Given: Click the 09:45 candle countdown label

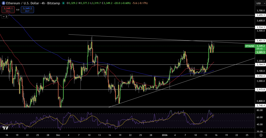Looking at the screenshot, I should (260, 49).
